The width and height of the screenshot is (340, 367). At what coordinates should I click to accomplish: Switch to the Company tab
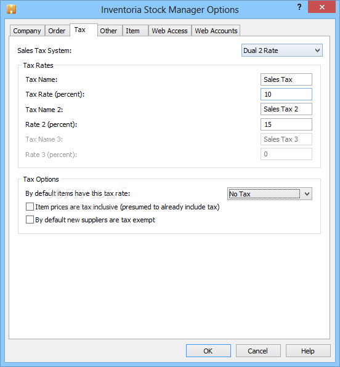click(x=27, y=31)
